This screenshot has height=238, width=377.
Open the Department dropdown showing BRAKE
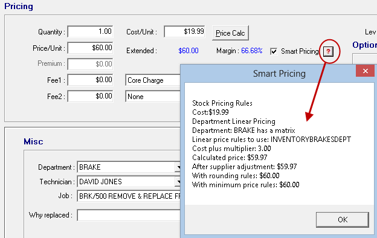tap(178, 167)
